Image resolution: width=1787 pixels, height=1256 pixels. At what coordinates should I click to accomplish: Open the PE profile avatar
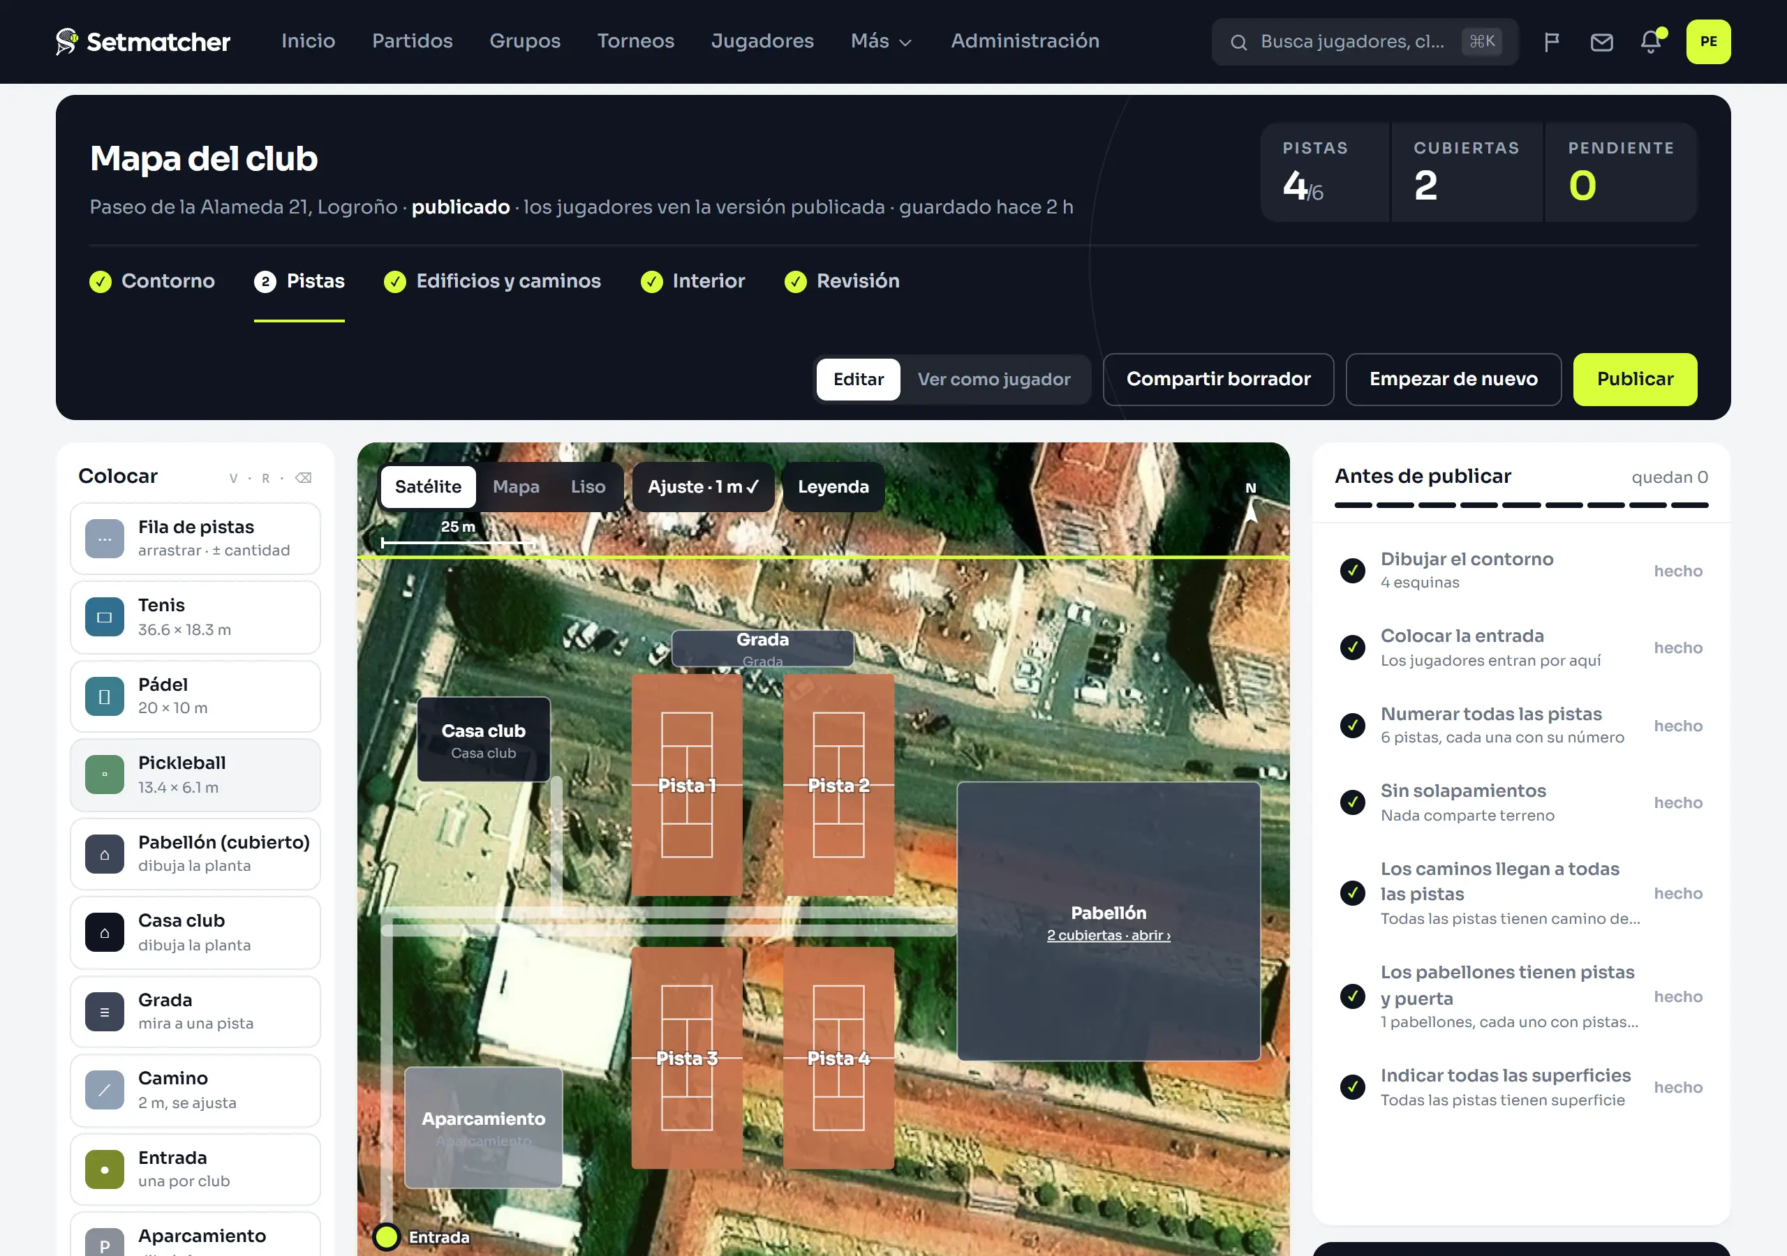[1707, 42]
